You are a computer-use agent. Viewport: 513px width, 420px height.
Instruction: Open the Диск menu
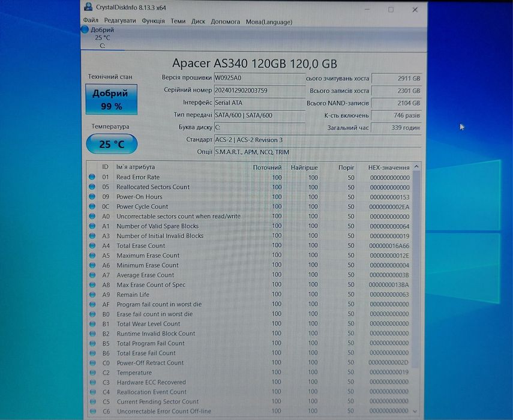pyautogui.click(x=198, y=22)
